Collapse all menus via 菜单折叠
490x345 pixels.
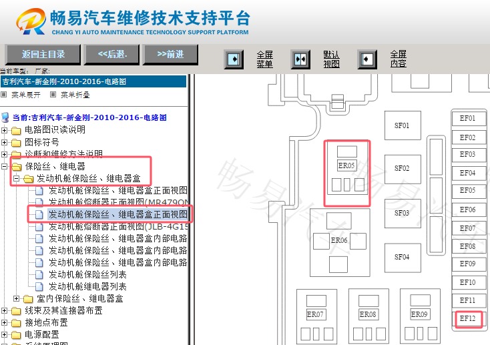[75, 95]
